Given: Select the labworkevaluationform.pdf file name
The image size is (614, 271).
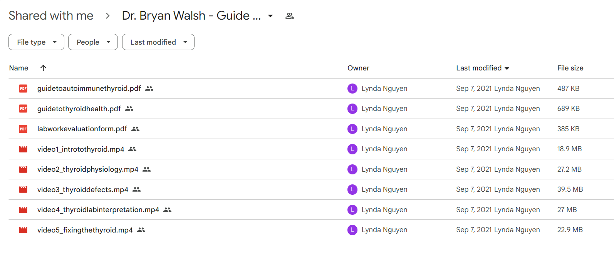Looking at the screenshot, I should [82, 129].
